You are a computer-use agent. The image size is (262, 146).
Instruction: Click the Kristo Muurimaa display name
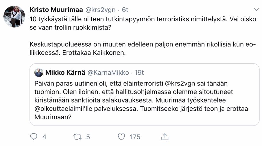pos(56,10)
